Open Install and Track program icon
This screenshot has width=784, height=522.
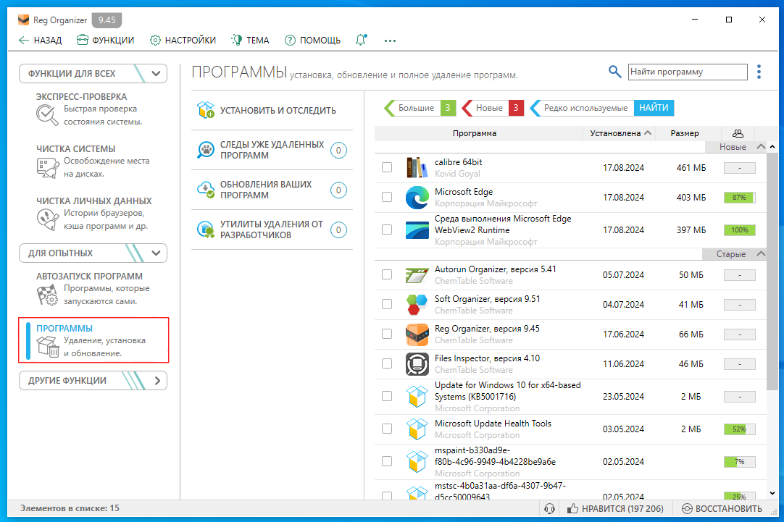(x=206, y=111)
